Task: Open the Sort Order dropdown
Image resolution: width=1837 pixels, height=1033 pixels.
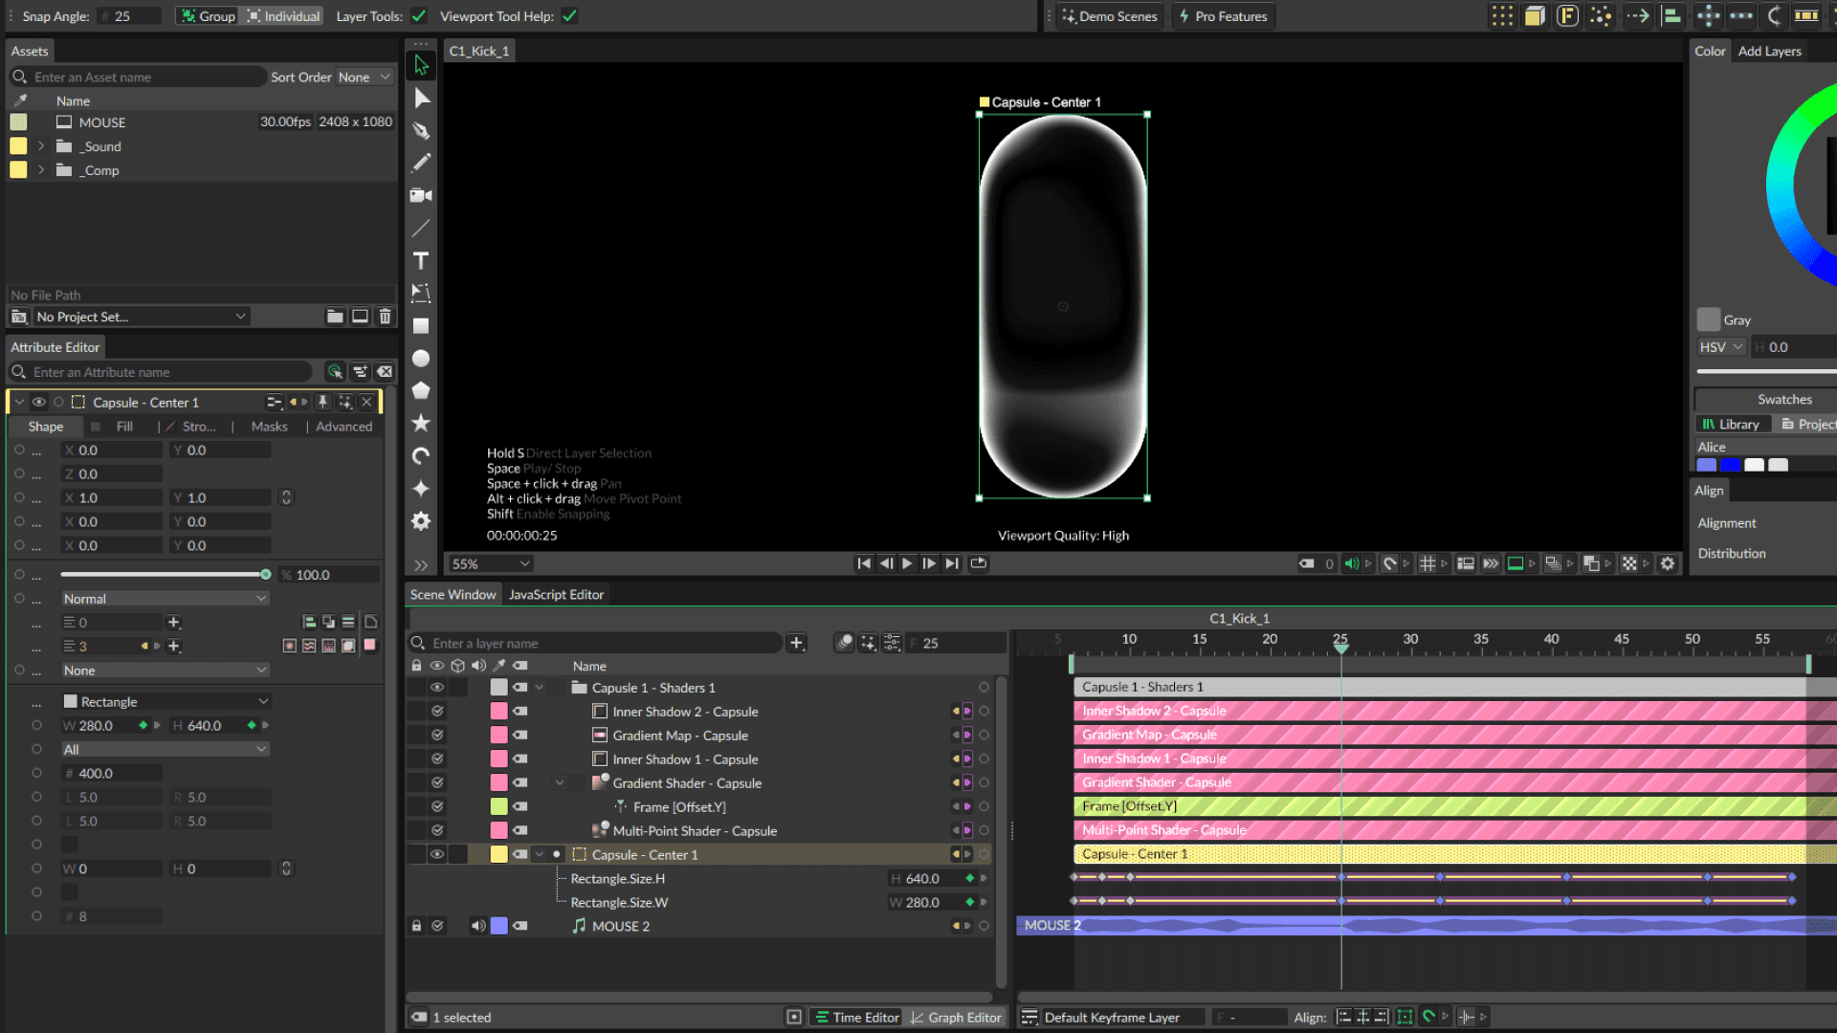Action: tap(365, 77)
